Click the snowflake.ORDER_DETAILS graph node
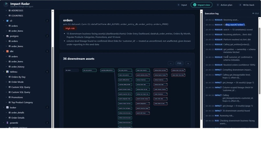Viewport: 261px width, 160px height. pyautogui.click(x=107, y=70)
